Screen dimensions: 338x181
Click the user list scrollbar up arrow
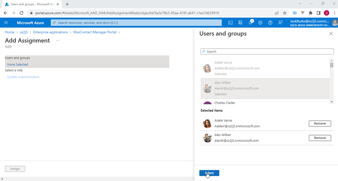pyautogui.click(x=332, y=60)
